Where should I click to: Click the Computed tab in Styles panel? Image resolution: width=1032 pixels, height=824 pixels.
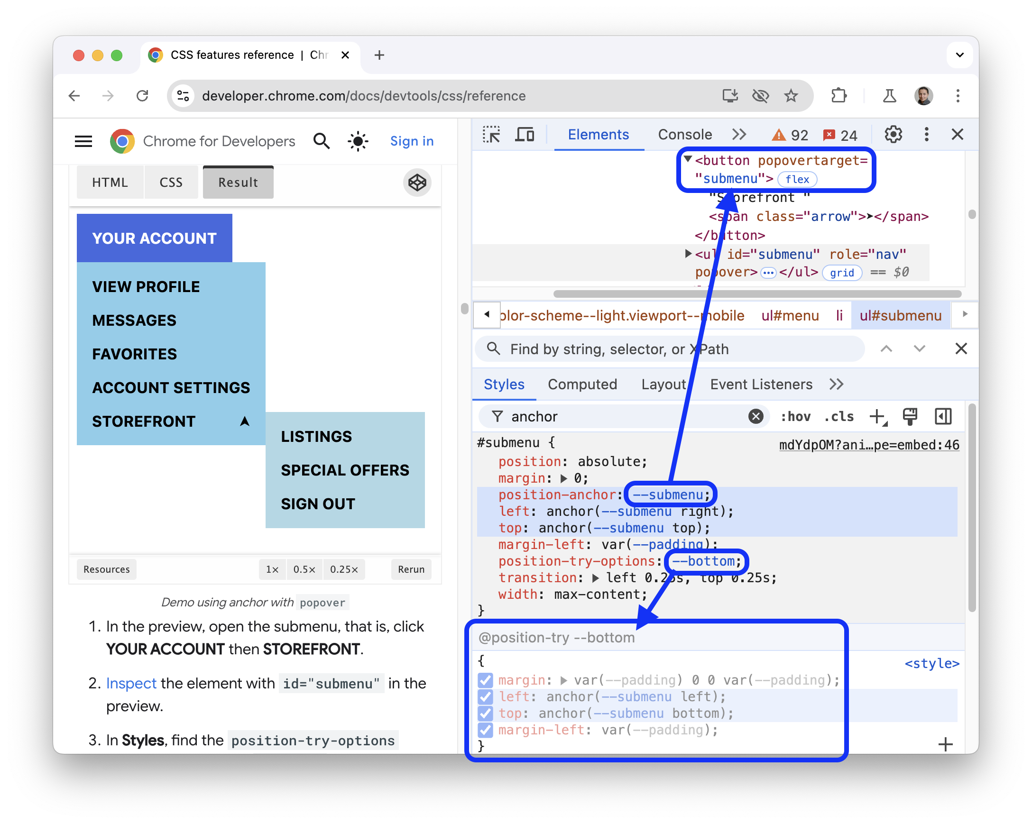[583, 384]
